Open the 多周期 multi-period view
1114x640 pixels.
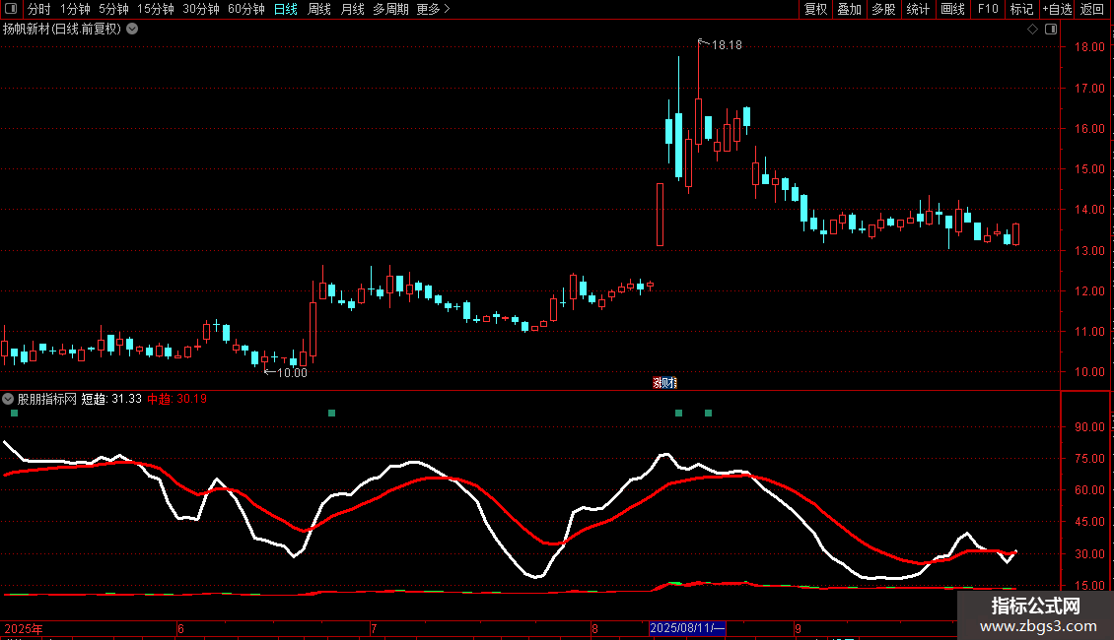tap(390, 9)
